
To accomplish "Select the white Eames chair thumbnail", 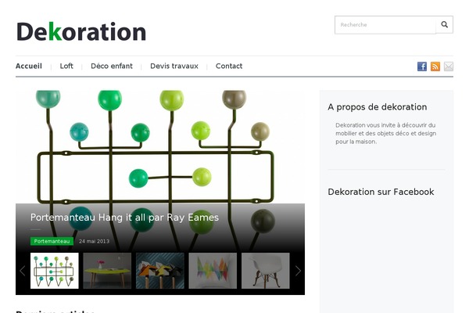I will pyautogui.click(x=266, y=271).
